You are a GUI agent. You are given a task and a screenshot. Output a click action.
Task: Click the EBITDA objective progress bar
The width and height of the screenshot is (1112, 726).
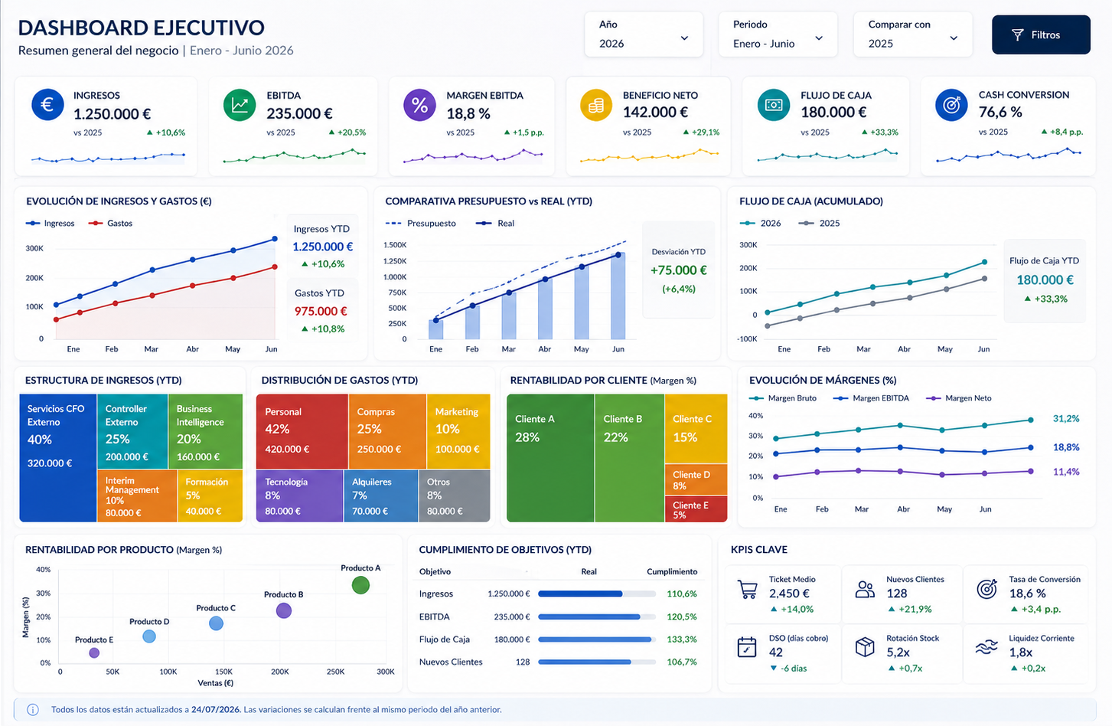[597, 616]
